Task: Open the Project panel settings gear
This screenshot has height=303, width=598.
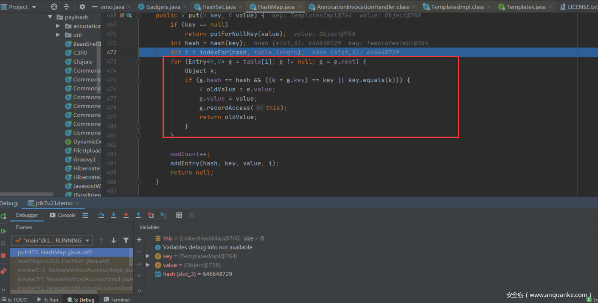Action: point(82,7)
